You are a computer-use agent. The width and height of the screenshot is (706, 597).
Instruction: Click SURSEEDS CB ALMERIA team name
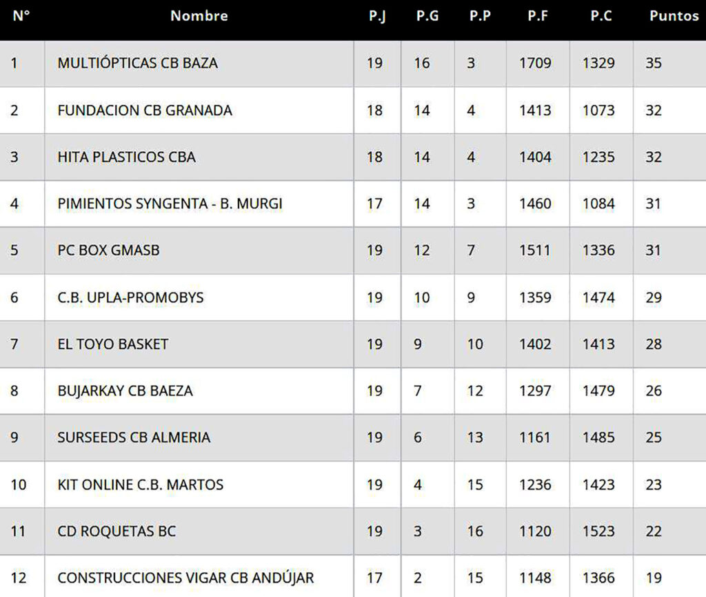pos(134,438)
